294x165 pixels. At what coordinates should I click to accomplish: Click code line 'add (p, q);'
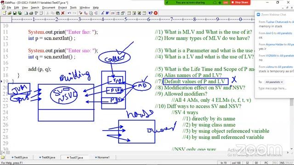(x=40, y=69)
